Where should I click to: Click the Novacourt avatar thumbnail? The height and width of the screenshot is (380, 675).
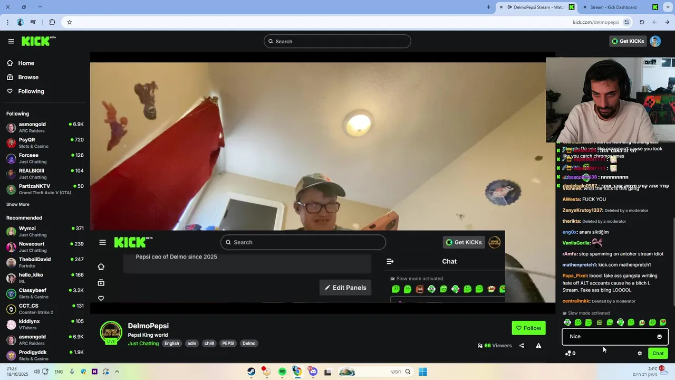pos(11,247)
